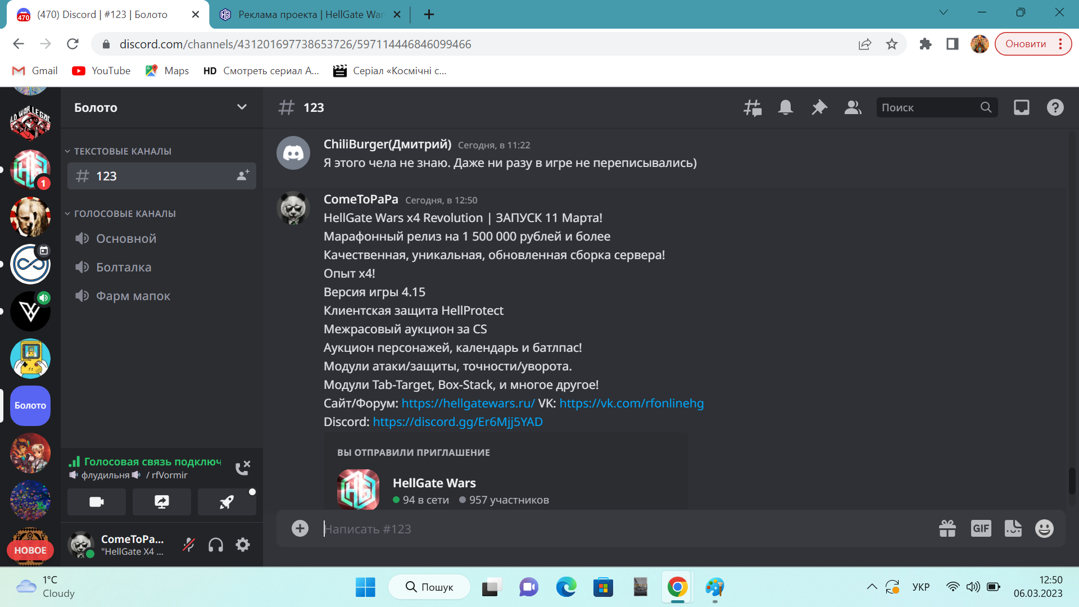Share this page icon in address bar
Screen dimensions: 1079x607
pyautogui.click(x=865, y=44)
